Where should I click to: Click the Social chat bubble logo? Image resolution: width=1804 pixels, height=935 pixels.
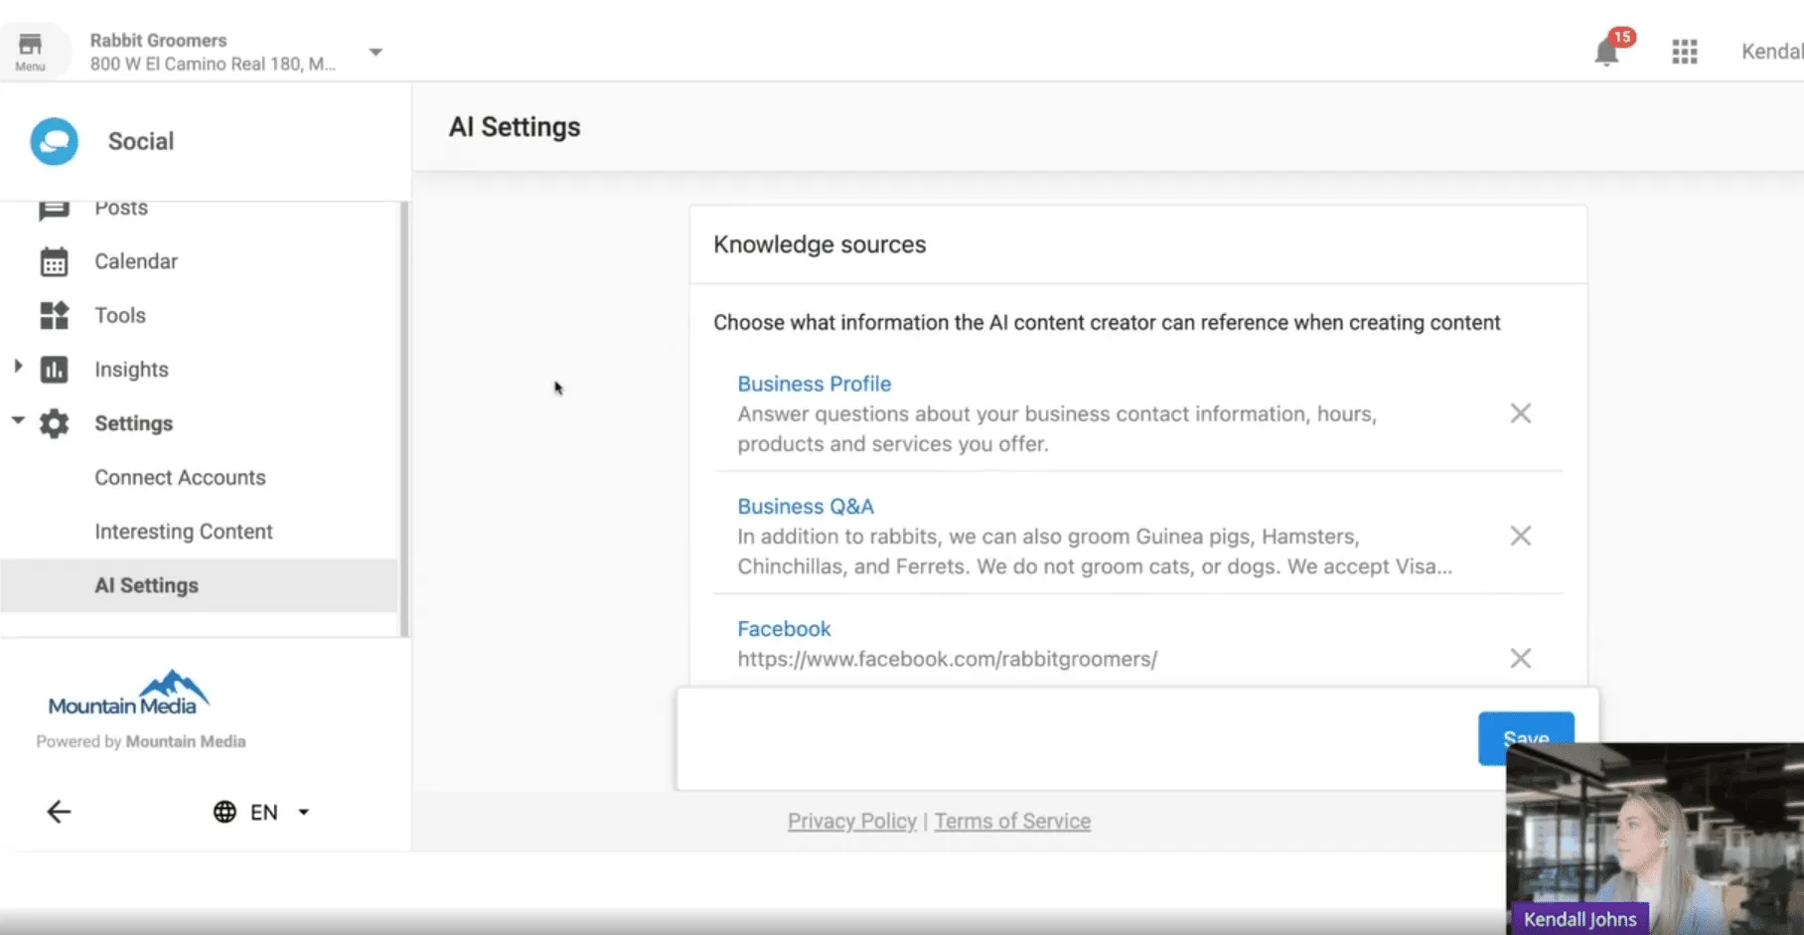click(x=55, y=142)
